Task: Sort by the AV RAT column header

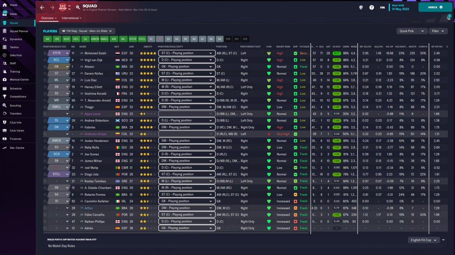Action: point(336,47)
